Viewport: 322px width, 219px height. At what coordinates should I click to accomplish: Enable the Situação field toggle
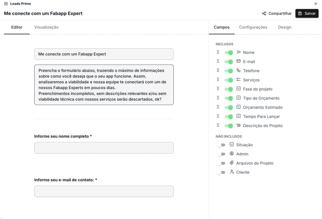pyautogui.click(x=221, y=145)
